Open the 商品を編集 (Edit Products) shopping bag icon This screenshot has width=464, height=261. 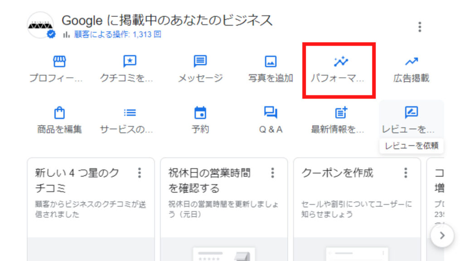(59, 112)
